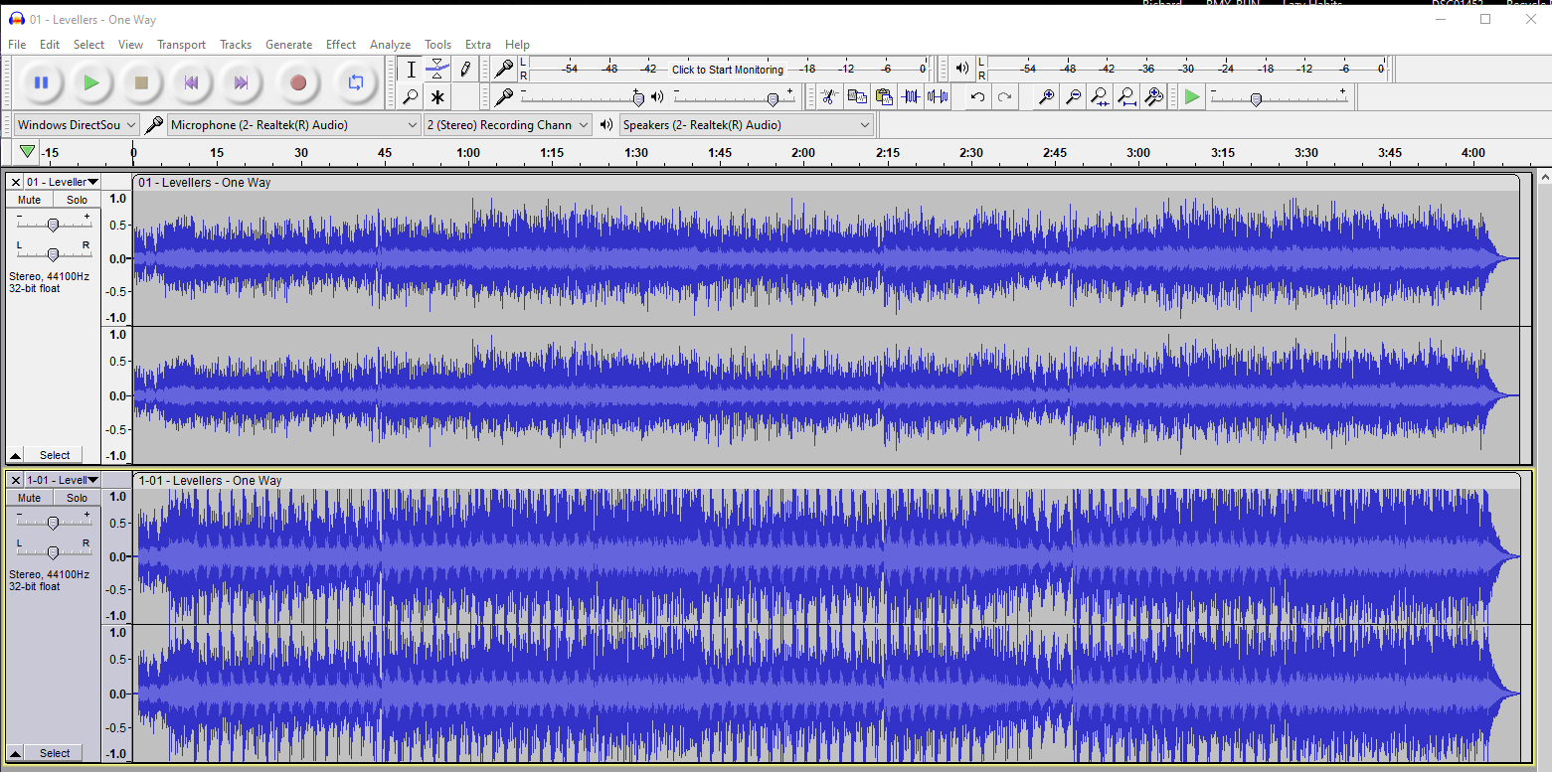
Task: Click the Fit project to width icon
Action: coord(1126,97)
